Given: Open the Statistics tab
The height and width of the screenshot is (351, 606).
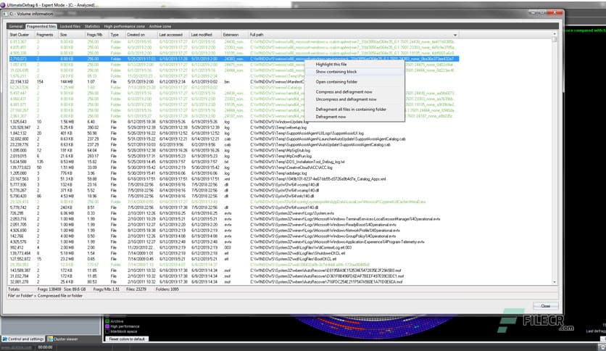Looking at the screenshot, I should [92, 26].
